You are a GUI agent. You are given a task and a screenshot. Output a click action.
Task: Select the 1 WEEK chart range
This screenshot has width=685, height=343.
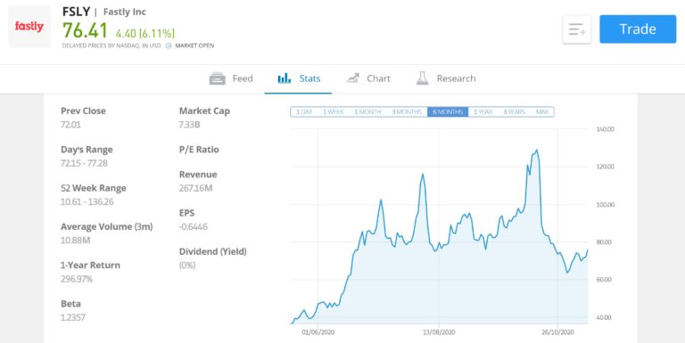[333, 112]
